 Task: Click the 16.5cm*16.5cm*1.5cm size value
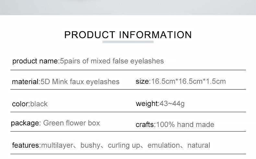(x=188, y=81)
